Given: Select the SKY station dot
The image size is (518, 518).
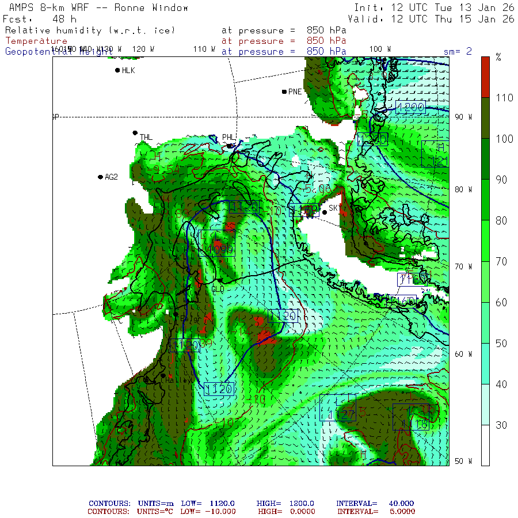Looking at the screenshot, I should point(325,212).
